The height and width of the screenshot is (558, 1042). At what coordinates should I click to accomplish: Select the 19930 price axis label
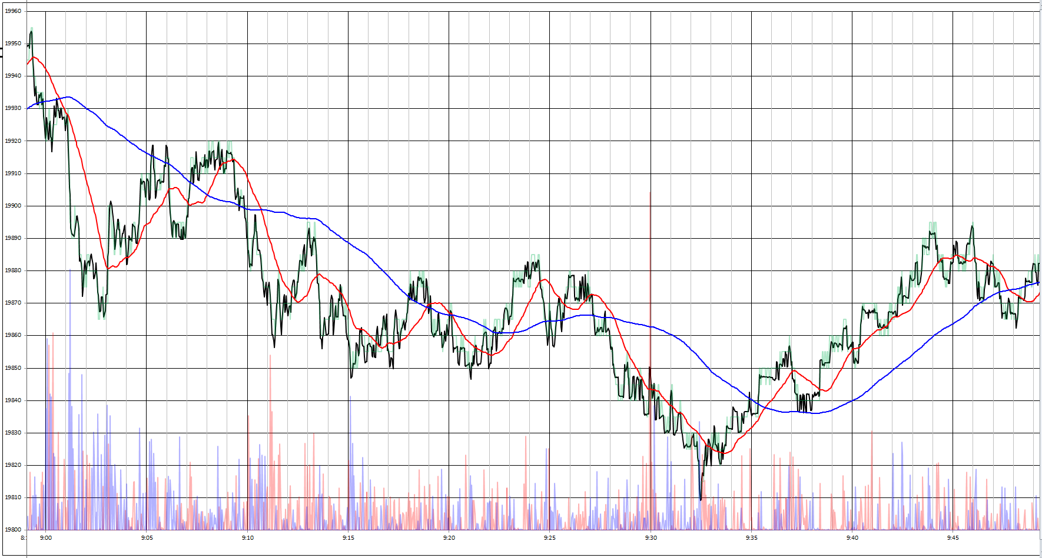click(13, 108)
